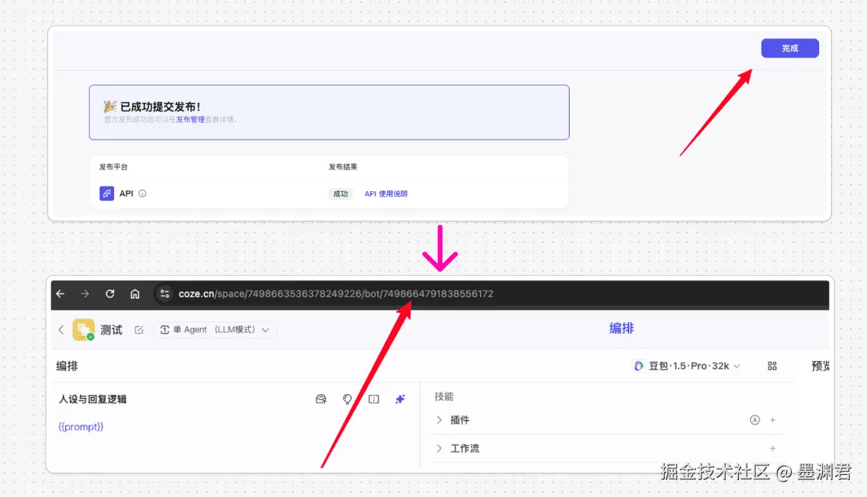Click the grid layout icon
Viewport: 867px width, 497px height.
[x=773, y=366]
